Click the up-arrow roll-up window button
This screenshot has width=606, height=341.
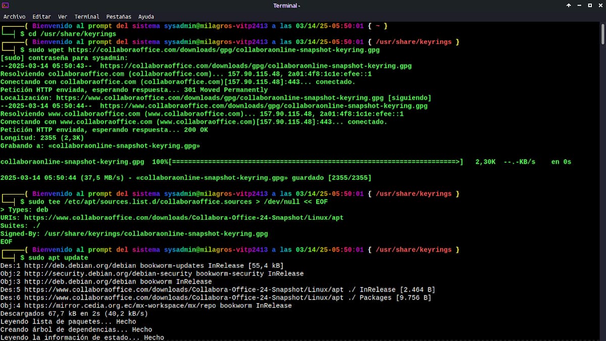point(569,6)
